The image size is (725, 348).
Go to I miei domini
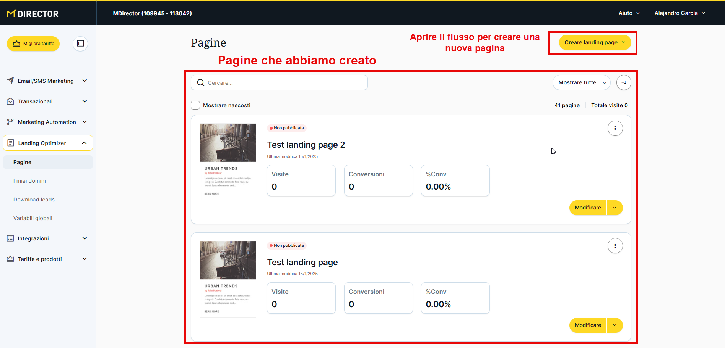[29, 181]
